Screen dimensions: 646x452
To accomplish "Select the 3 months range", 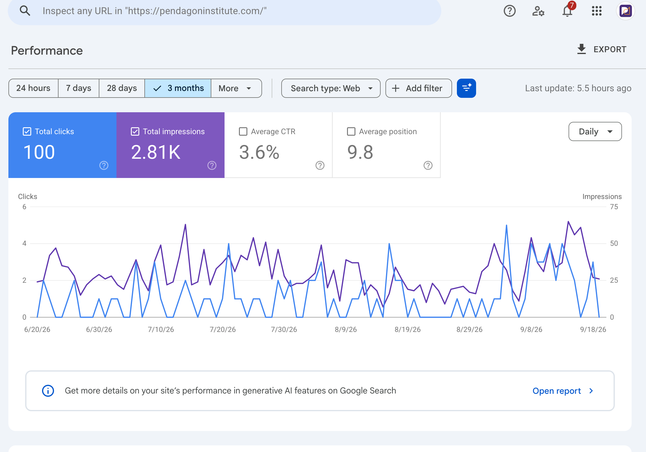I will coord(178,88).
